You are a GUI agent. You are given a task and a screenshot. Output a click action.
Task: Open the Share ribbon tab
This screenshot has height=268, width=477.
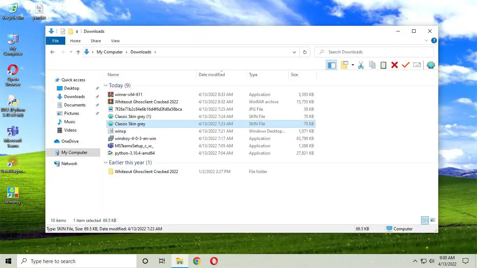point(96,41)
